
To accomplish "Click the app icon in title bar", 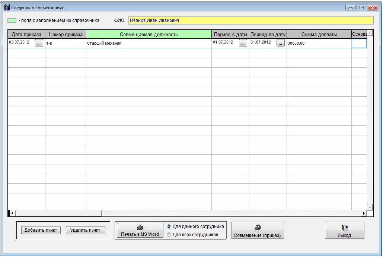I will [x=7, y=7].
